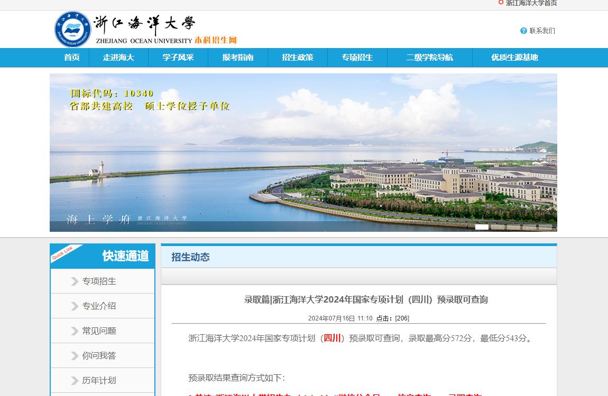Expand the 走进海大 navigation menu
The width and height of the screenshot is (608, 396).
(118, 58)
